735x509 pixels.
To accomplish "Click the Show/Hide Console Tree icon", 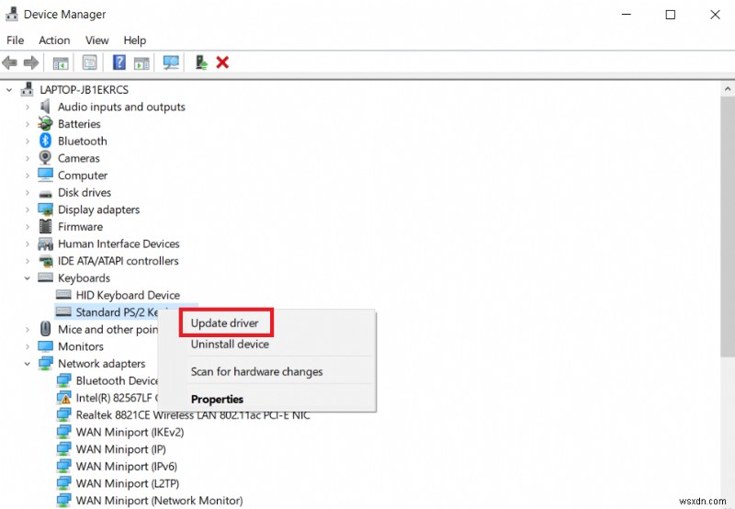I will click(x=61, y=62).
